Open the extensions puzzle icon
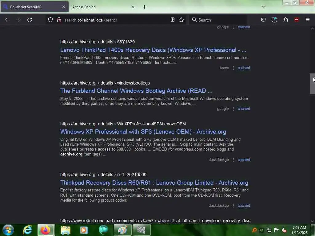315x236 pixels. click(285, 20)
